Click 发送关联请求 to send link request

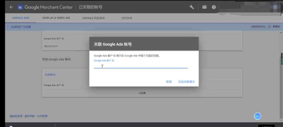pos(187,82)
